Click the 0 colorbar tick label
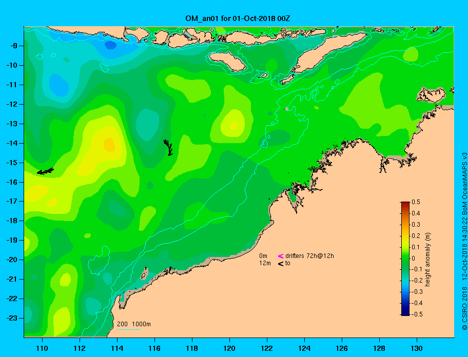 [x=414, y=259]
